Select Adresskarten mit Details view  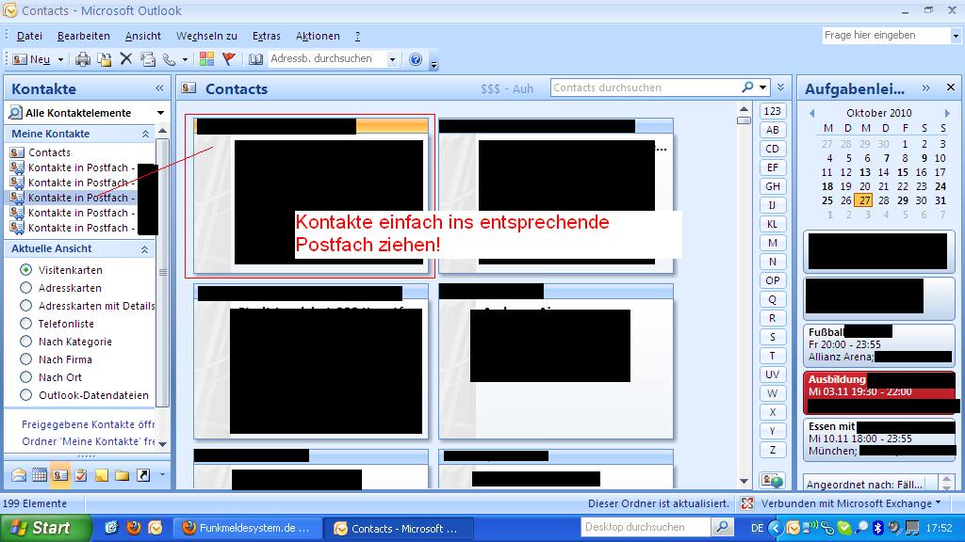click(x=25, y=306)
